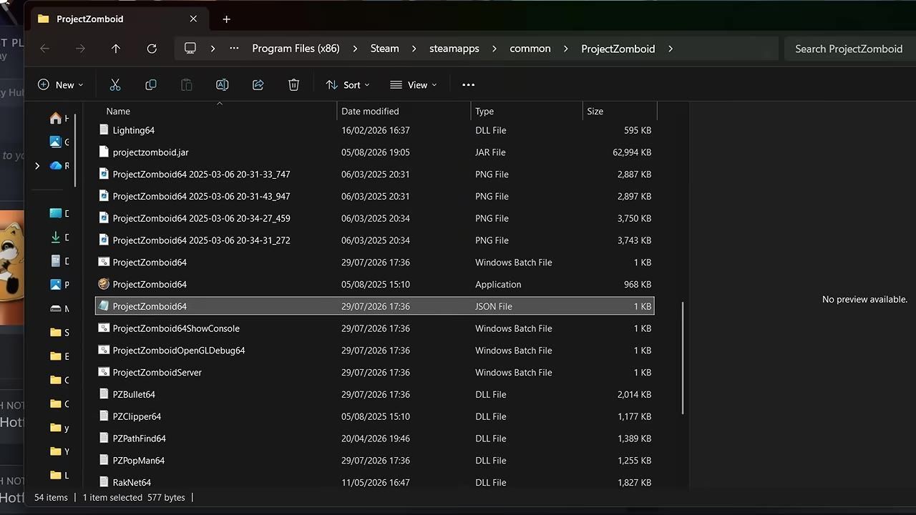Select the ProjectZomboidServer batch file icon
Viewport: 916px width, 515px height.
pyautogui.click(x=104, y=372)
